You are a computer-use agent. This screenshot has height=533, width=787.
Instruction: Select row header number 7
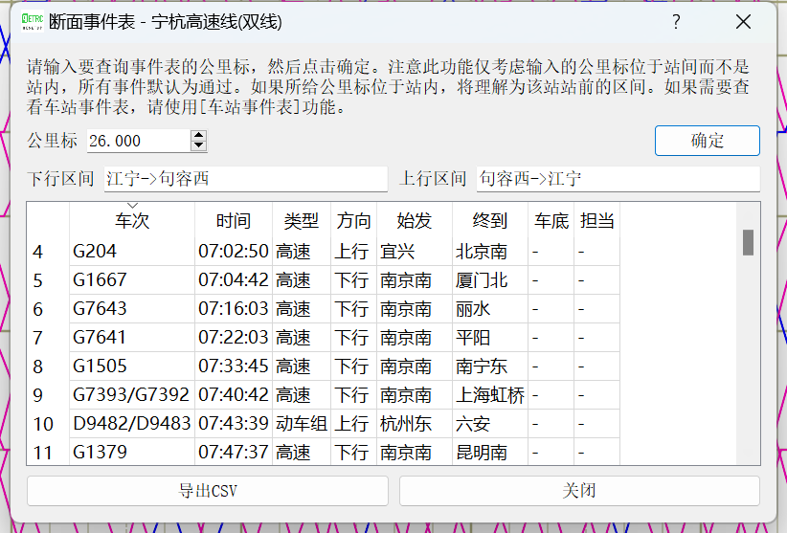point(48,338)
